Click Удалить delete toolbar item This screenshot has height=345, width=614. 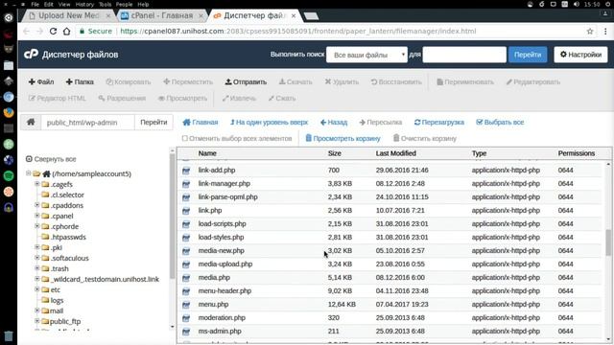click(x=342, y=81)
